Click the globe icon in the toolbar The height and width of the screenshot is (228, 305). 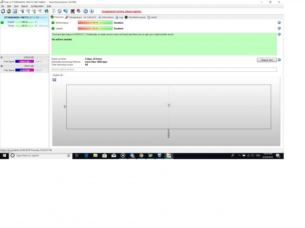(46, 11)
